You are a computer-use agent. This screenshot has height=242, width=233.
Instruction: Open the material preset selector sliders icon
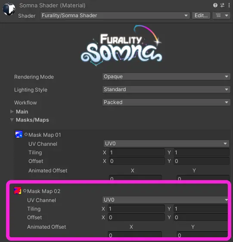click(222, 5)
